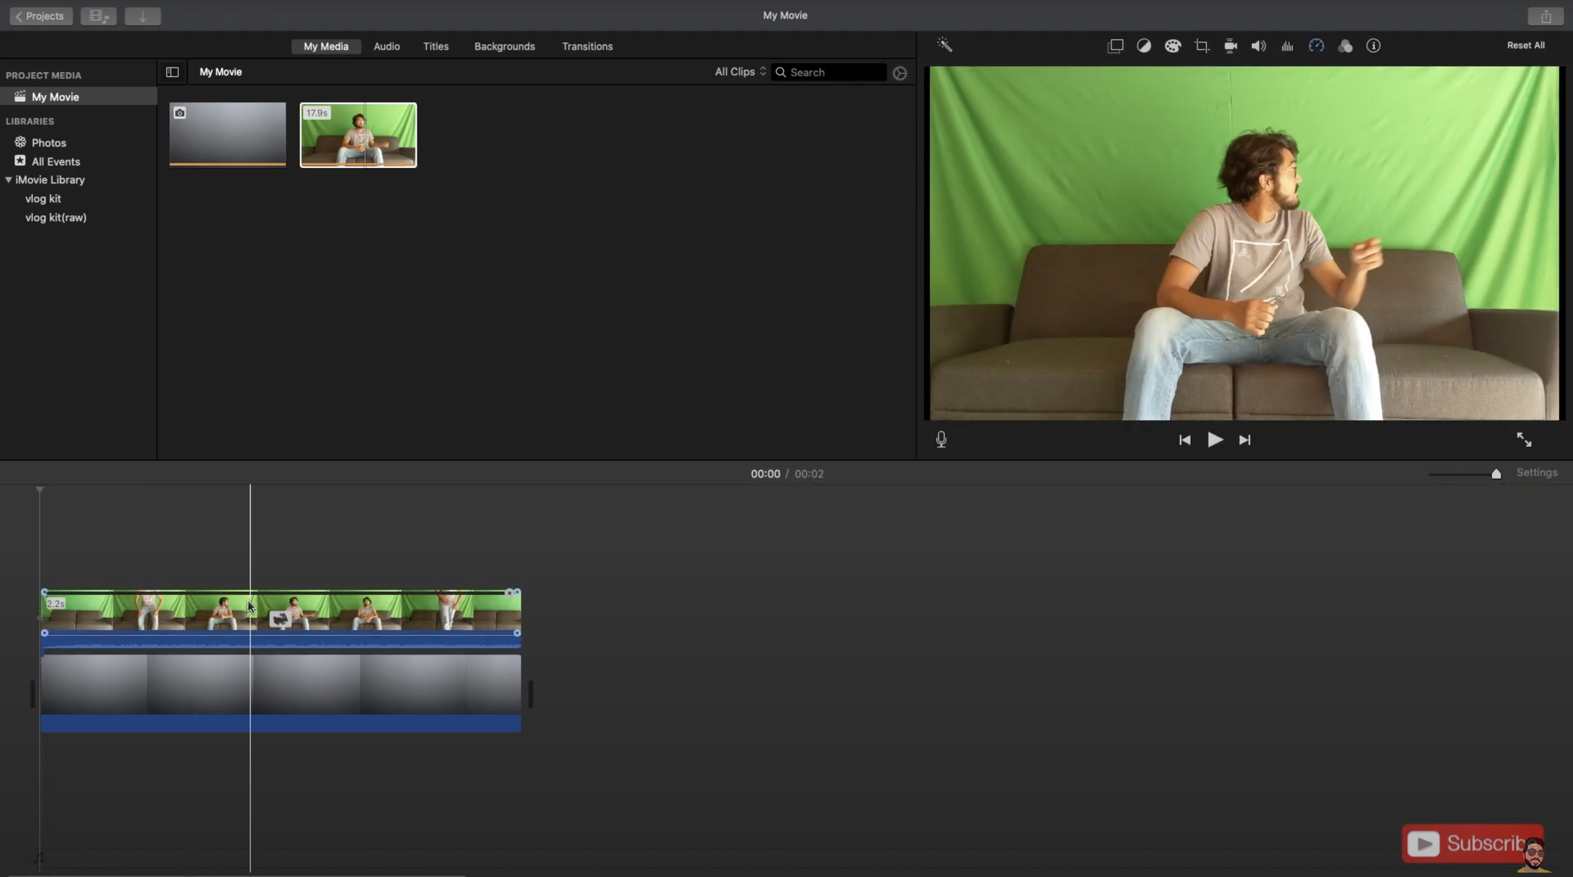Play the video in the viewer
This screenshot has width=1573, height=877.
pos(1214,440)
